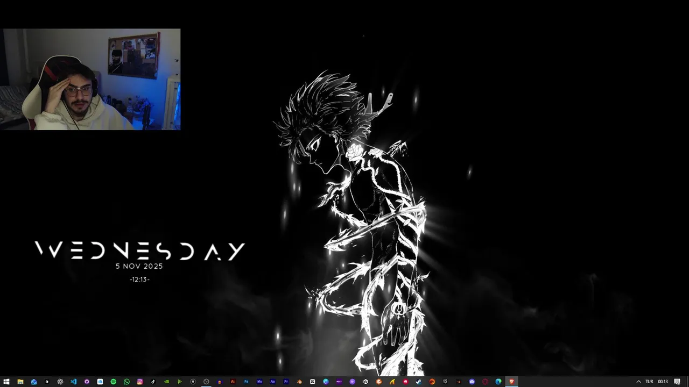Launch Outlook from the taskbar
Image resolution: width=689 pixels, height=387 pixels.
pyautogui.click(x=33, y=382)
